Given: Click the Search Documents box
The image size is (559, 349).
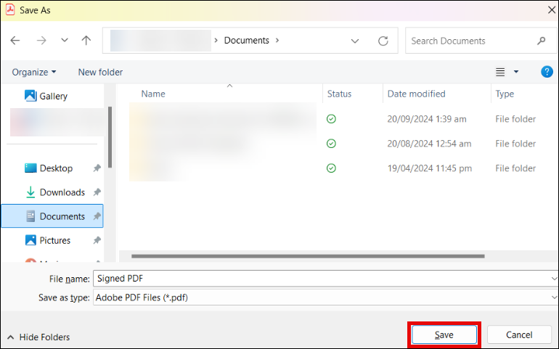Looking at the screenshot, I should (x=472, y=41).
